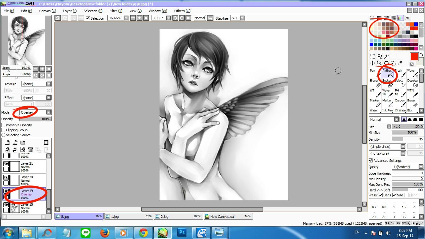Select the Deselect pen tool
Image resolution: width=425 pixels, height=239 pixels.
point(413,83)
